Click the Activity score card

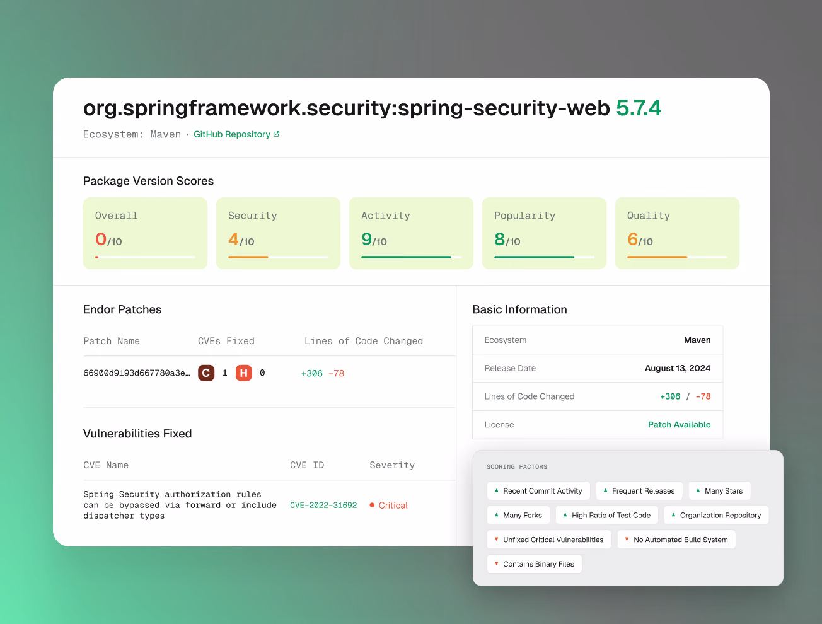(x=411, y=233)
